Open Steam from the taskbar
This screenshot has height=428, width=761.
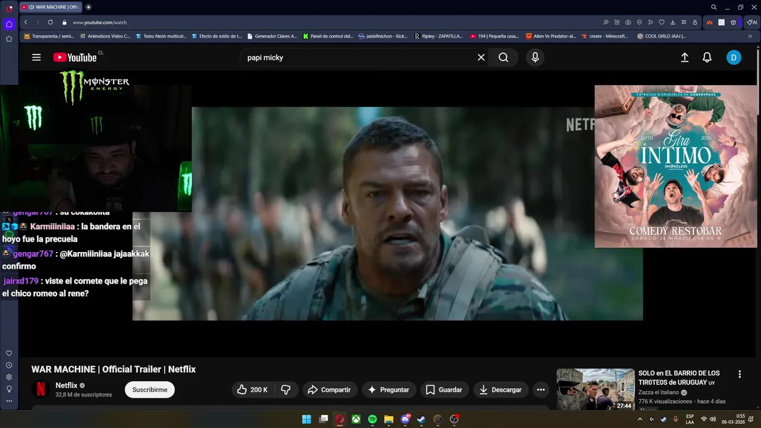[421, 419]
